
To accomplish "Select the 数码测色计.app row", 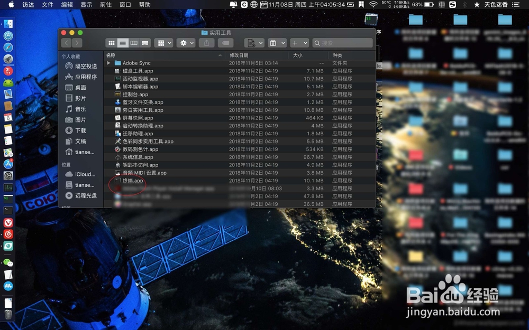I will tap(240, 149).
